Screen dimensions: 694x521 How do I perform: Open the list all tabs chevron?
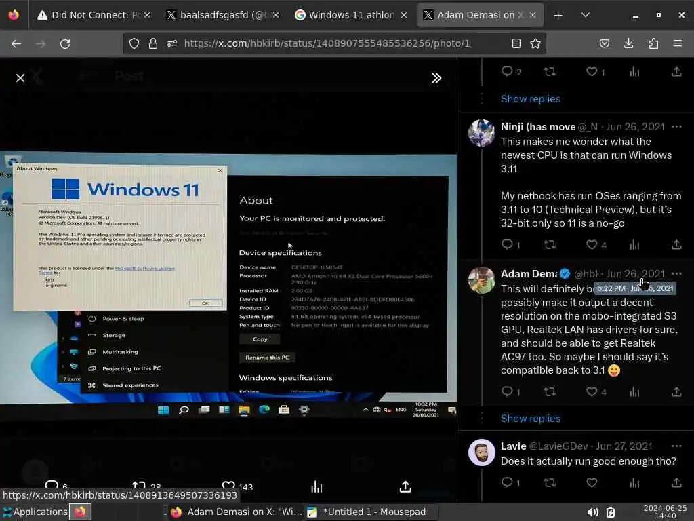pyautogui.click(x=585, y=15)
